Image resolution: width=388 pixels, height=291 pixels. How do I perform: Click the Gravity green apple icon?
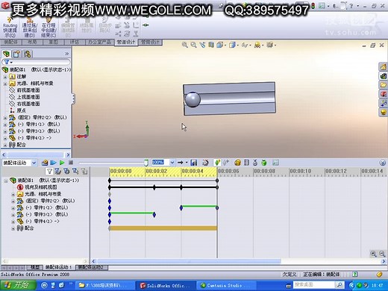[264, 163]
